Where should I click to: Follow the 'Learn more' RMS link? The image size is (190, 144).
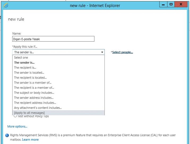[x=30, y=140]
